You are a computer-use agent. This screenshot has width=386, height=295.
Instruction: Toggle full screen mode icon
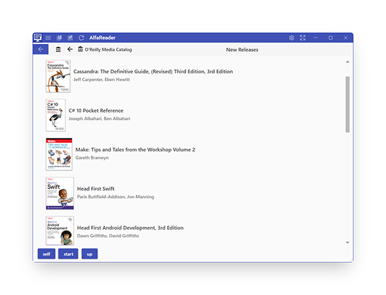click(x=303, y=37)
